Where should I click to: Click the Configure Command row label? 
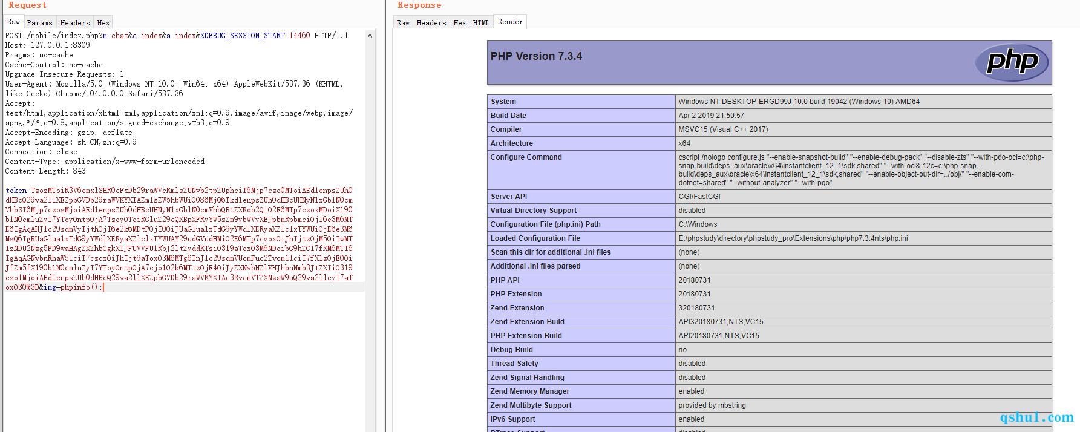click(526, 157)
